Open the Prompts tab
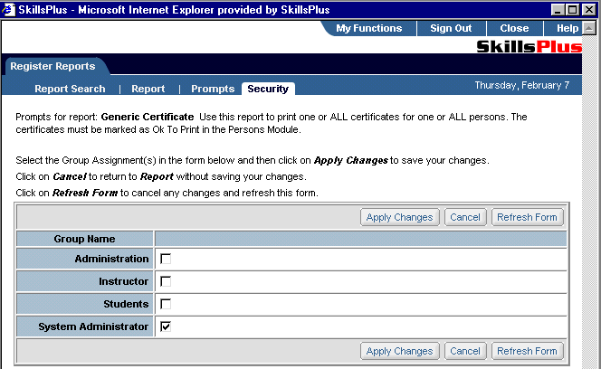This screenshot has height=369, width=601. point(213,89)
